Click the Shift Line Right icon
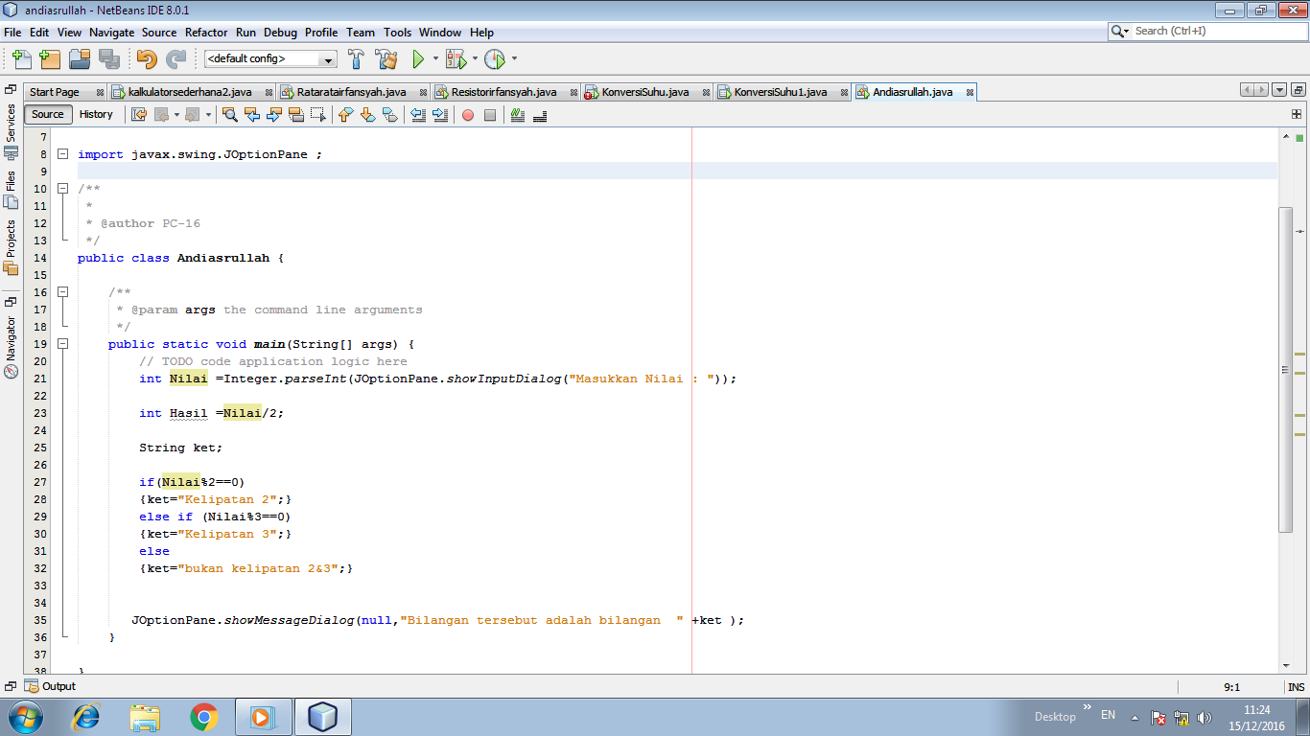 tap(440, 115)
